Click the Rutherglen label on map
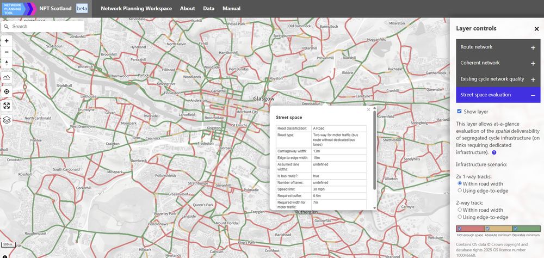Screen dimensions: 544x258 [306, 212]
